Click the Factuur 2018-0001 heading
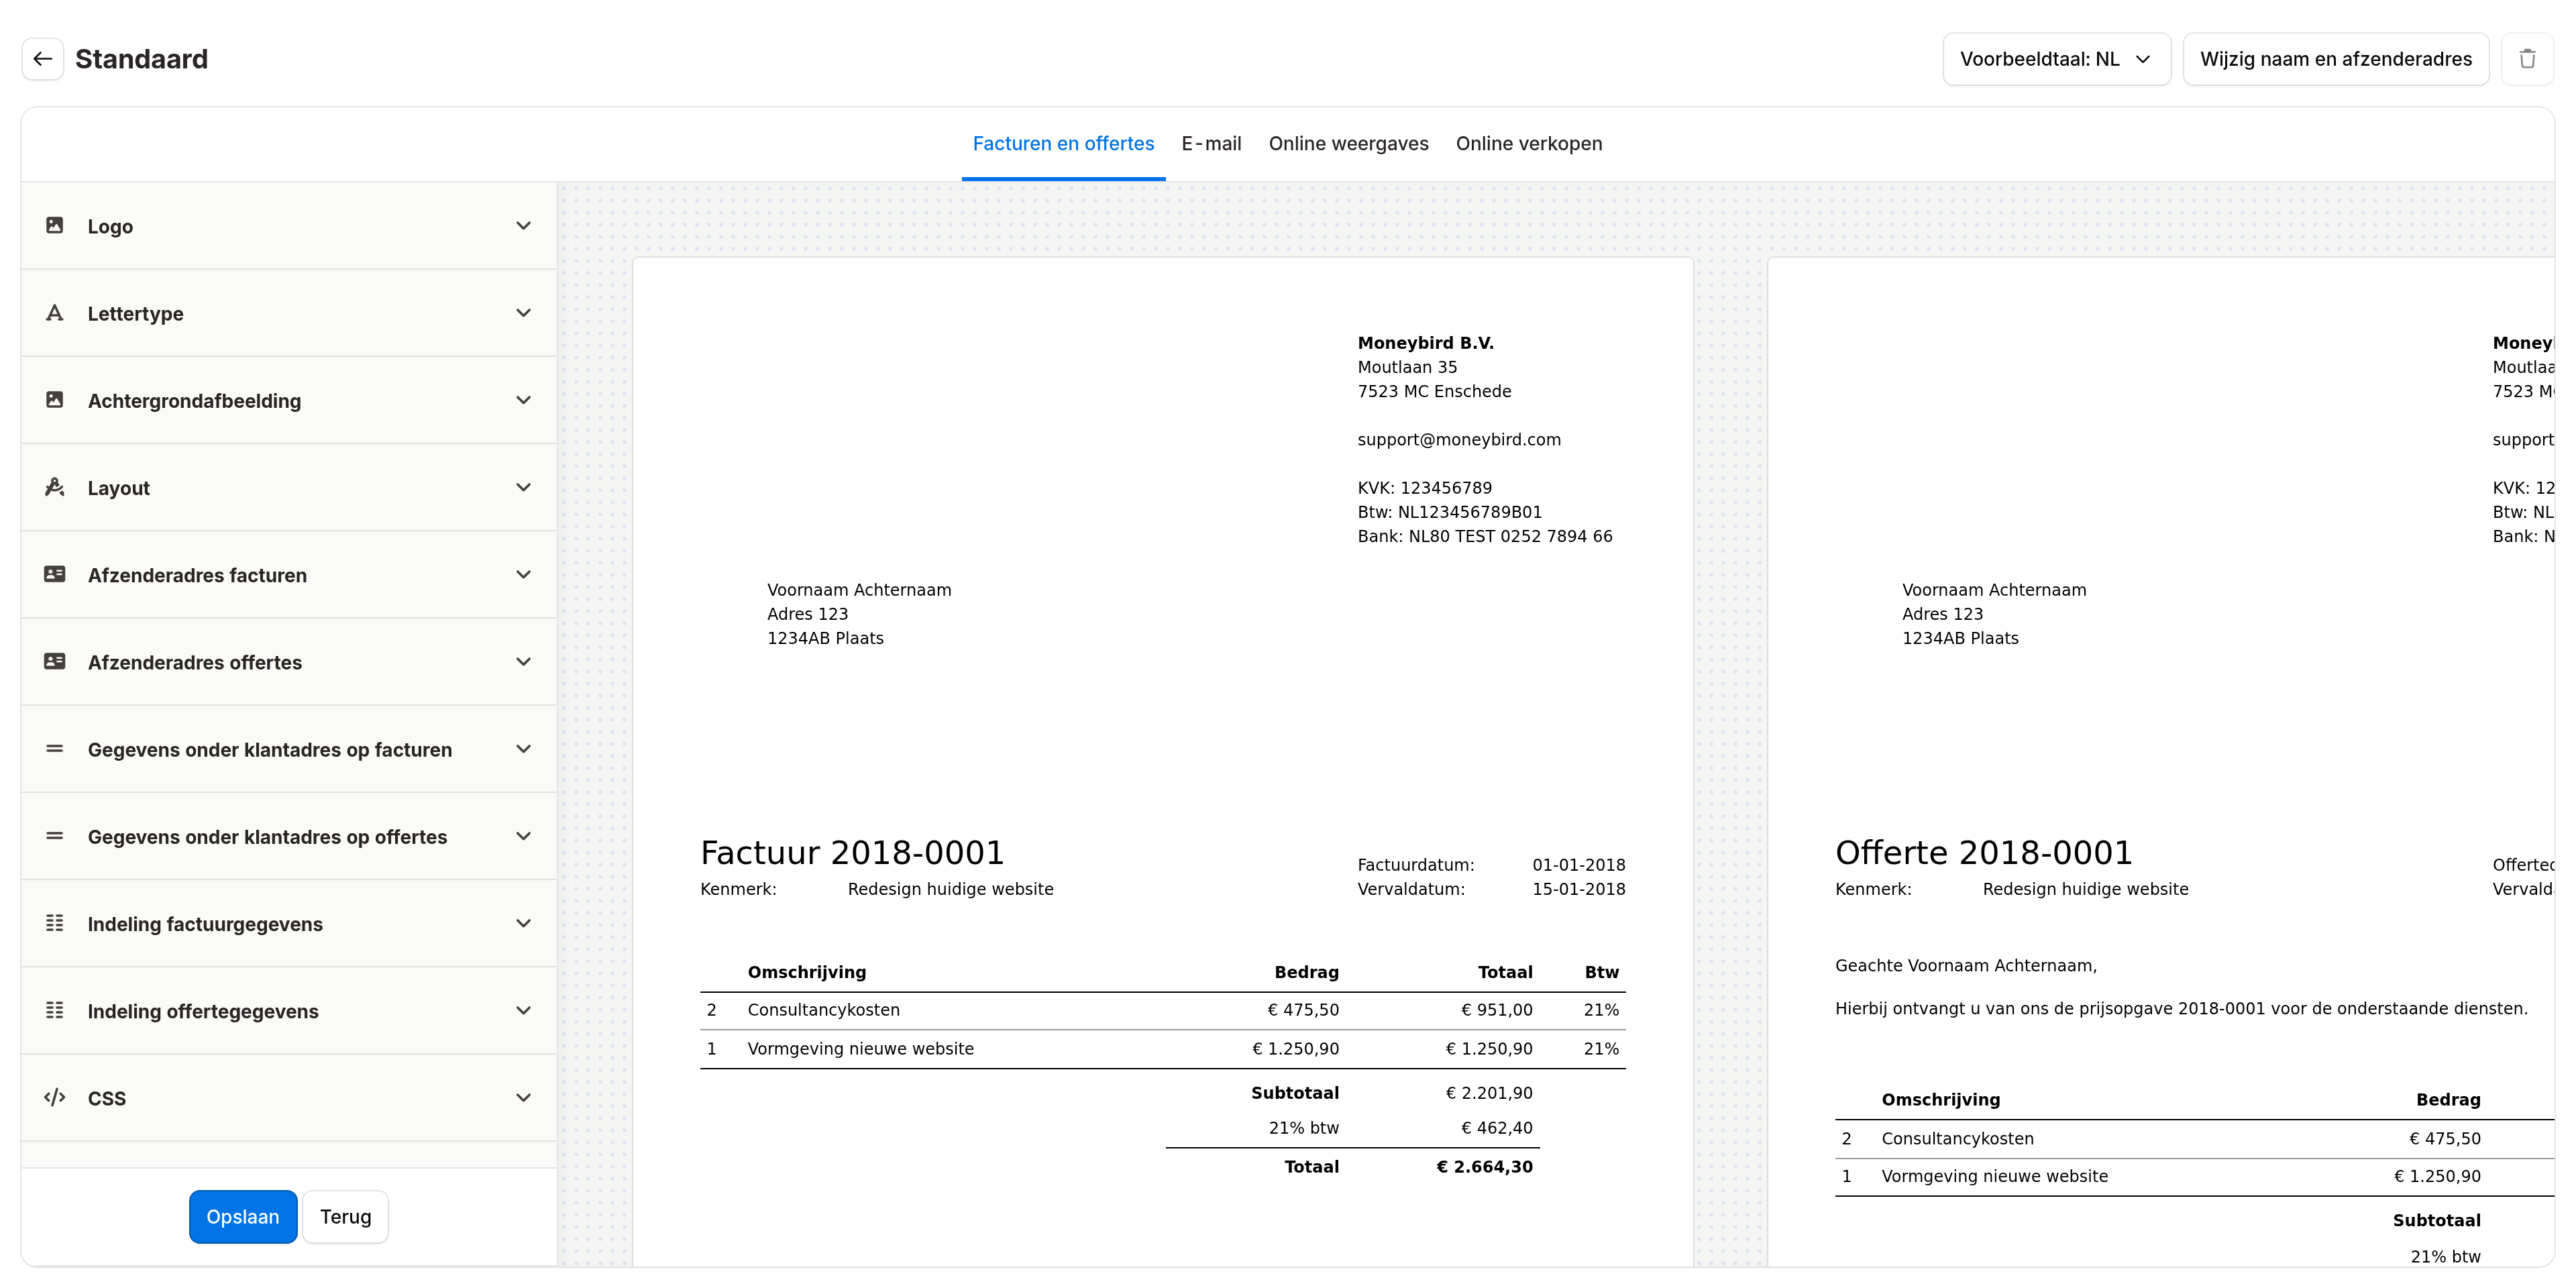 [x=852, y=852]
